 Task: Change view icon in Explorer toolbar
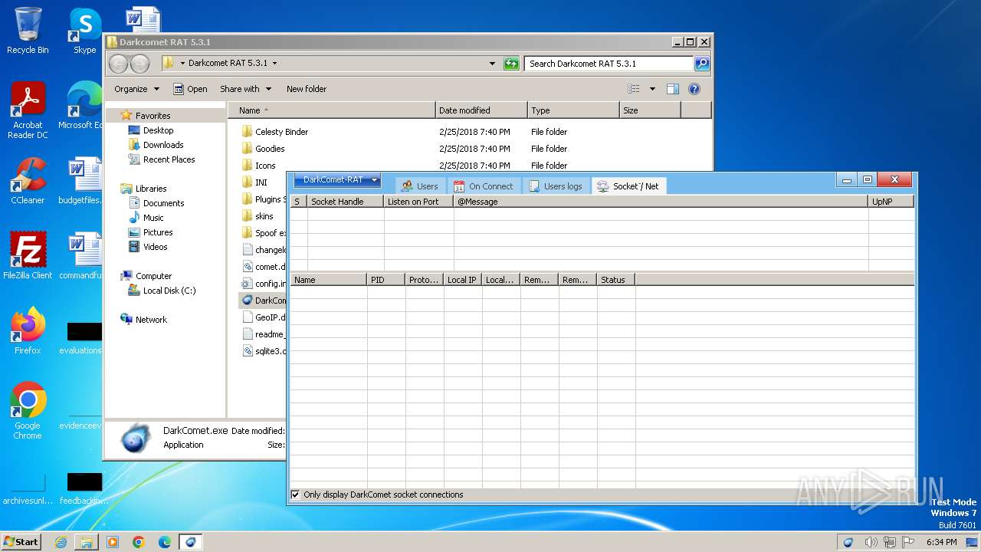(x=634, y=89)
